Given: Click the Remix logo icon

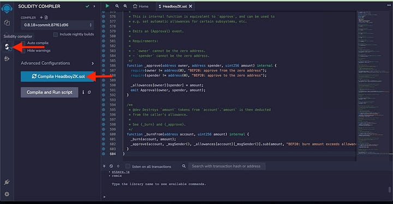Looking at the screenshot, I should point(7,8).
